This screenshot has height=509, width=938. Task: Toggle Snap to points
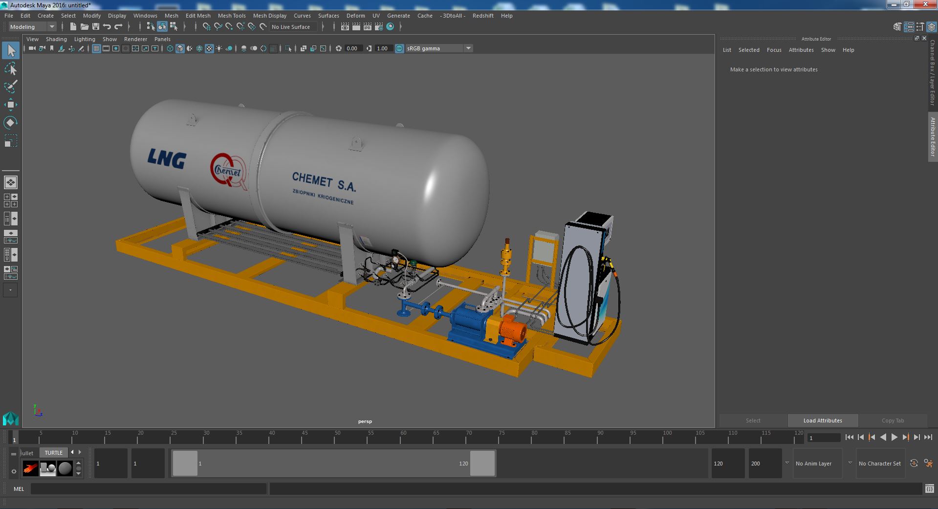click(229, 27)
